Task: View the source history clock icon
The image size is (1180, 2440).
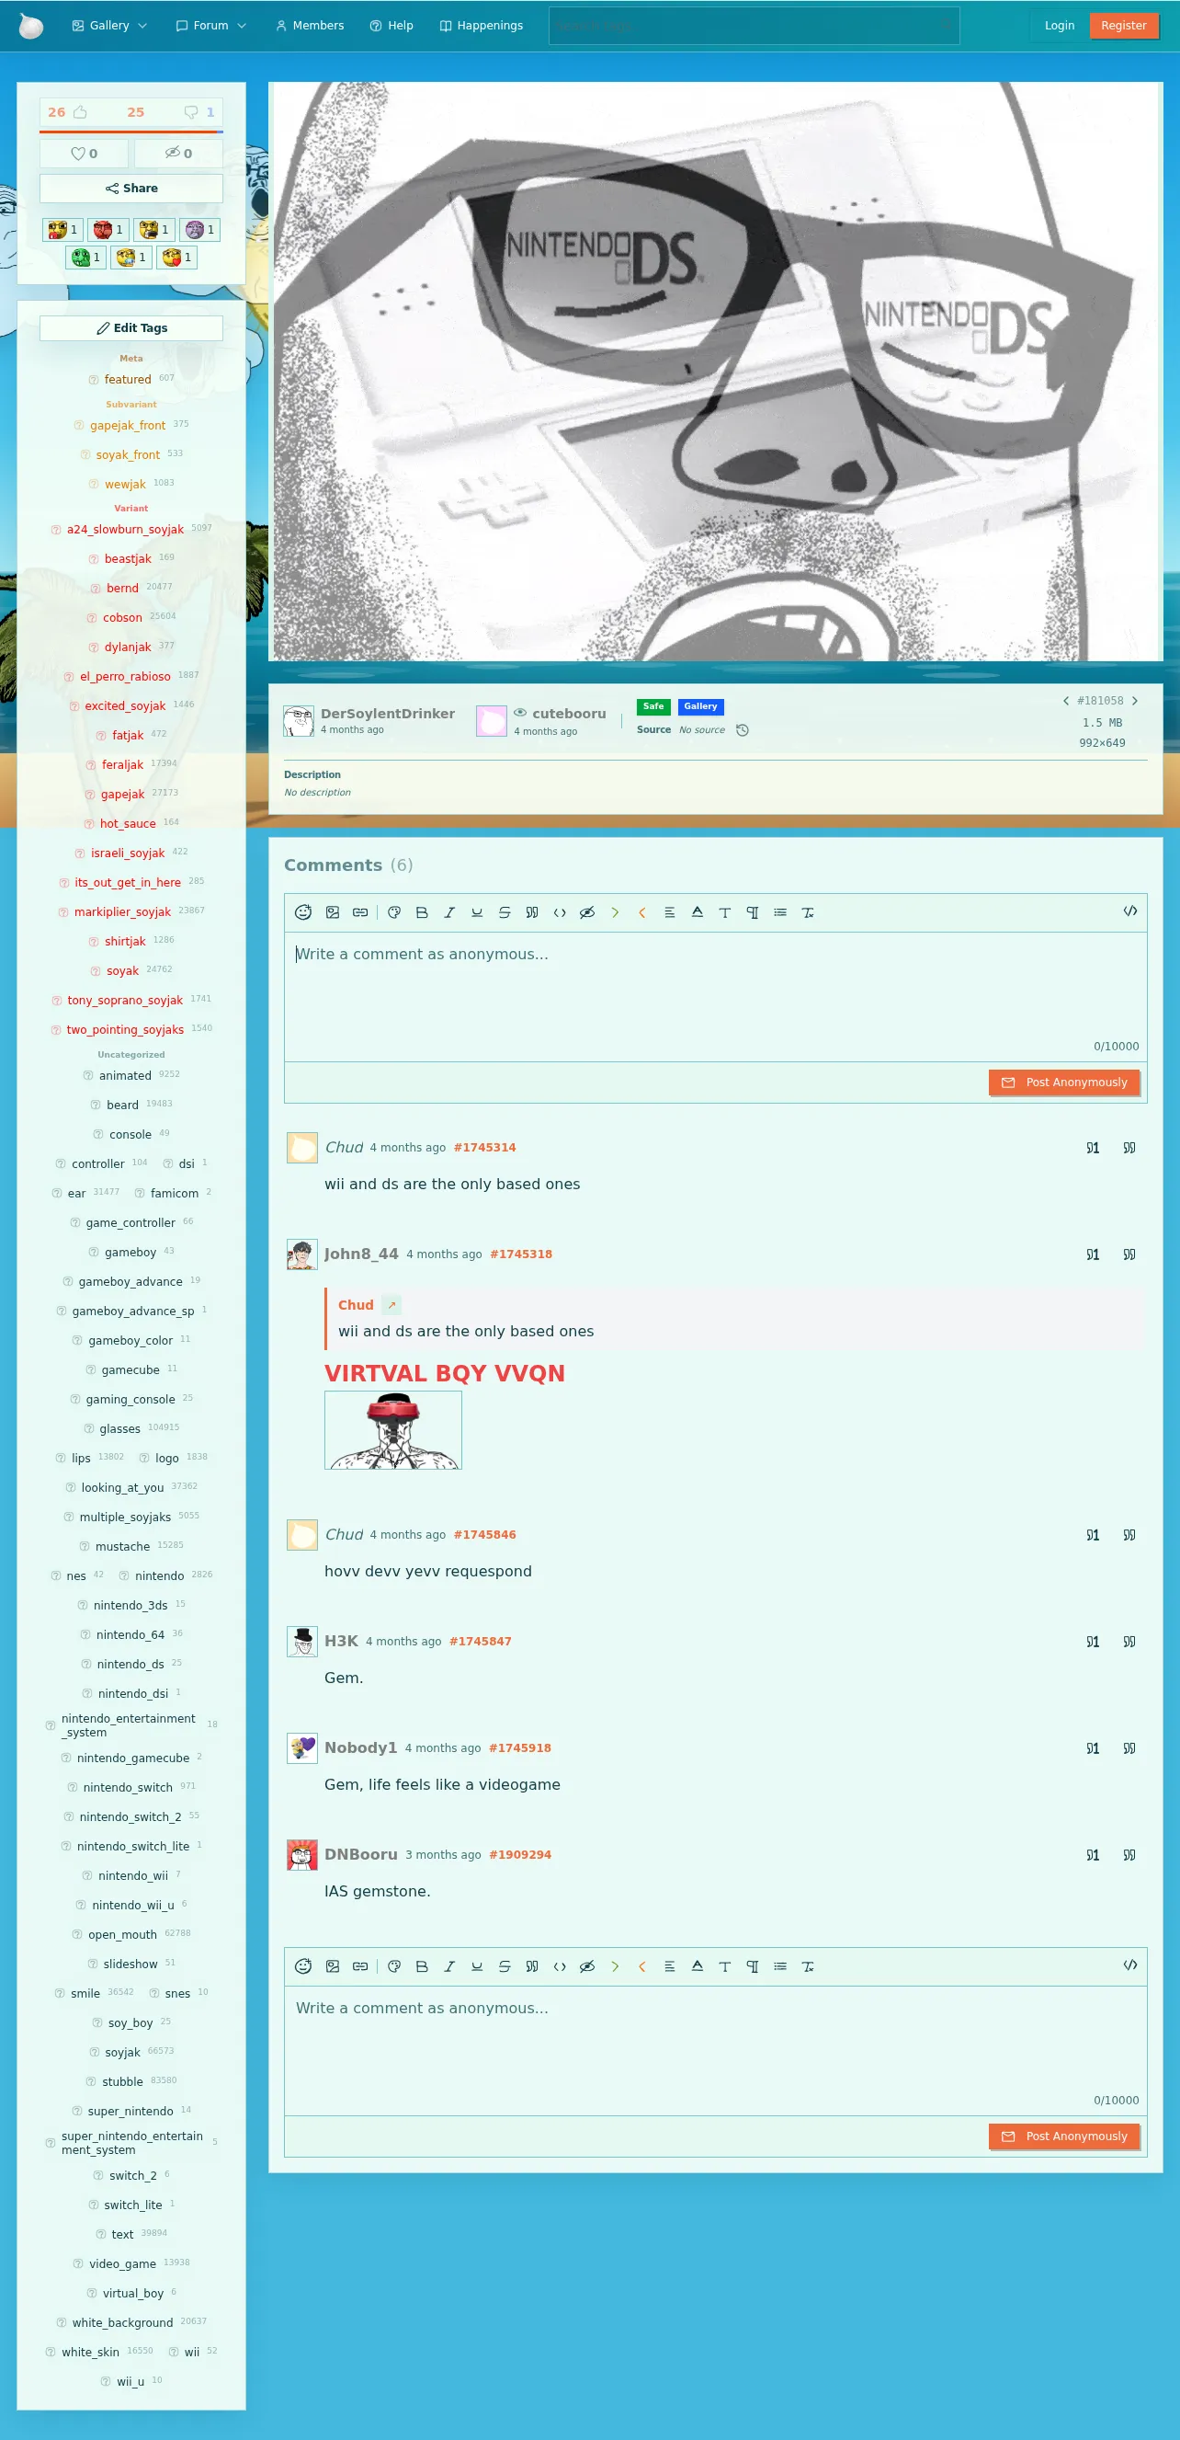Action: [743, 730]
